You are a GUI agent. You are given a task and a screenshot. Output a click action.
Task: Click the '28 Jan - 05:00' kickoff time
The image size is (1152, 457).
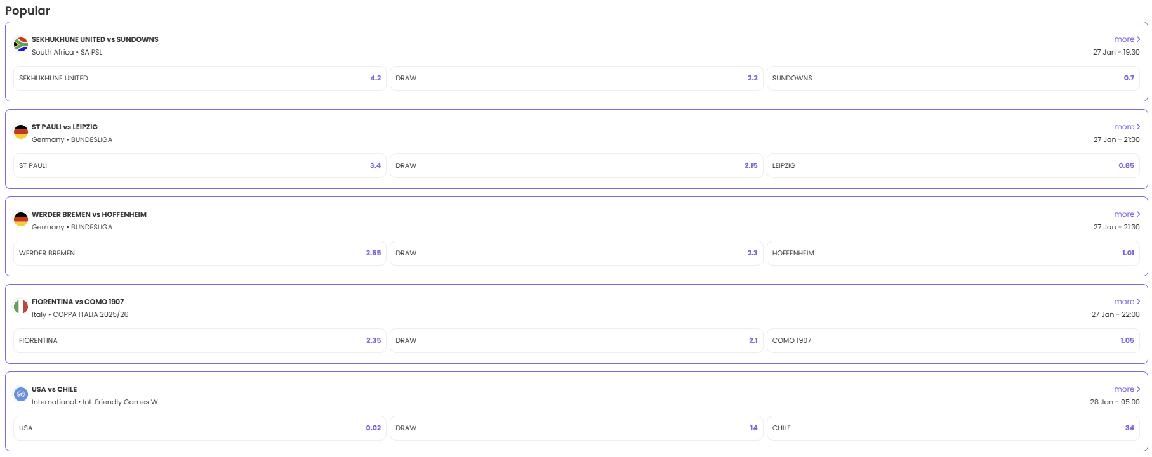[x=1115, y=402]
